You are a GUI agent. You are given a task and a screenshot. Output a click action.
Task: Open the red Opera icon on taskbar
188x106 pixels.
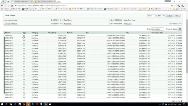tap(24, 104)
